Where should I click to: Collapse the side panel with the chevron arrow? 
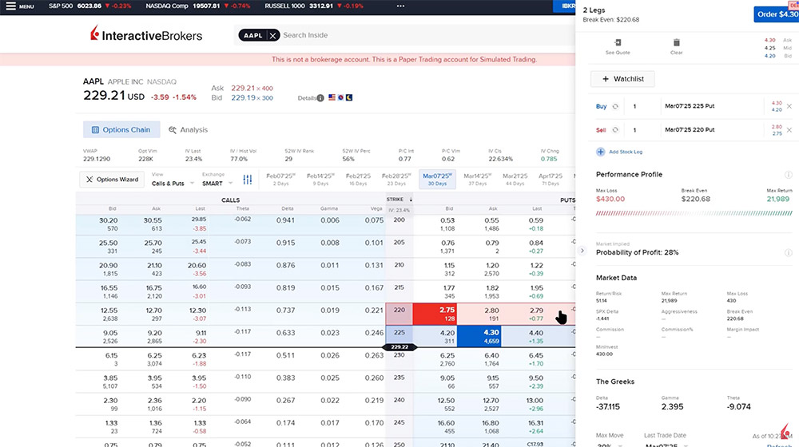point(582,251)
